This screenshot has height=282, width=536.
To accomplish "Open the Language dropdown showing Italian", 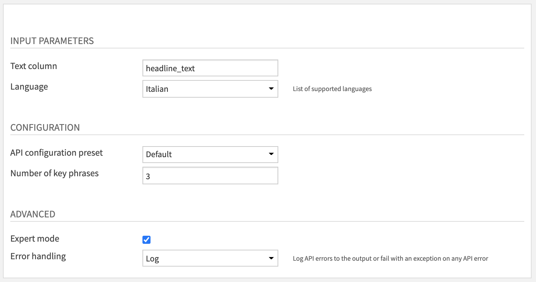I will (209, 89).
